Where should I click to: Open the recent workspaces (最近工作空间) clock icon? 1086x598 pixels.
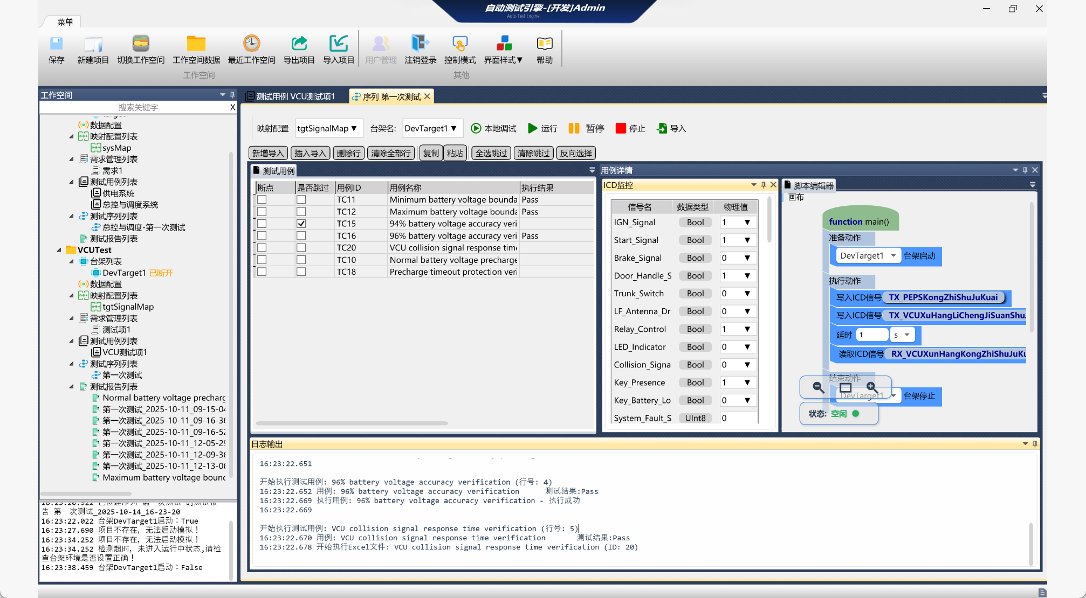(x=251, y=44)
